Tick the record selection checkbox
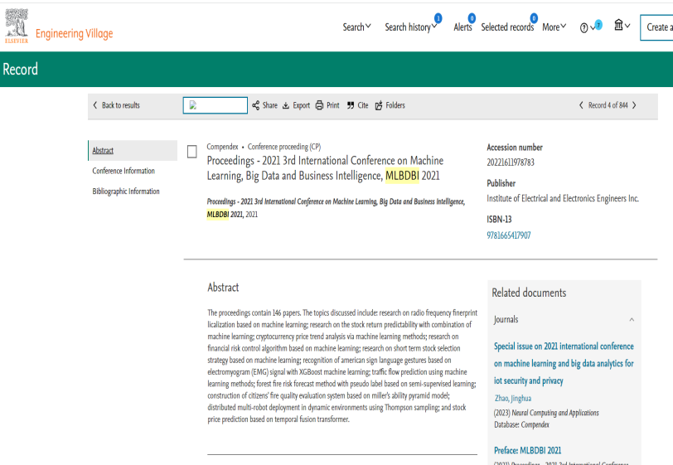Viewport: 673px width, 465px height. (x=192, y=152)
